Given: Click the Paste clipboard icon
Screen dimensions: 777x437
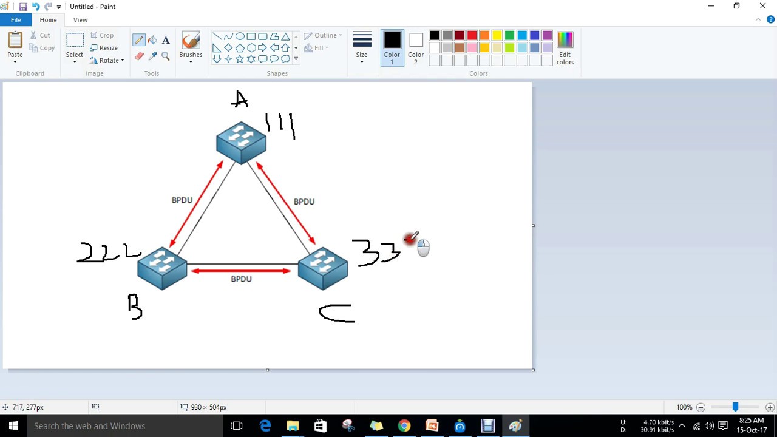Looking at the screenshot, I should click(x=15, y=40).
